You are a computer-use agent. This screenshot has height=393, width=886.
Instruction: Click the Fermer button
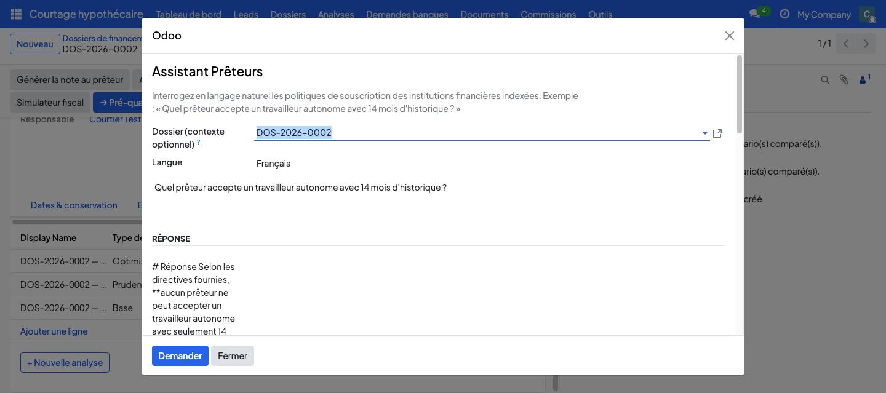[x=233, y=356]
